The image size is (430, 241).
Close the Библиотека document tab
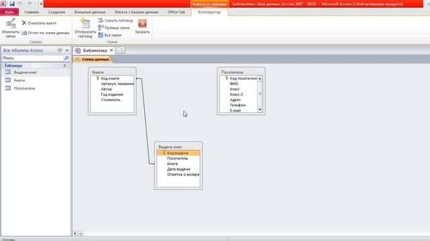[x=112, y=50]
